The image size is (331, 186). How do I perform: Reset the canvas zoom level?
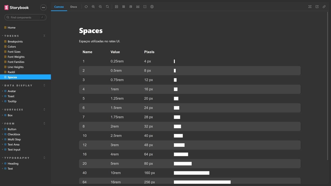click(107, 7)
